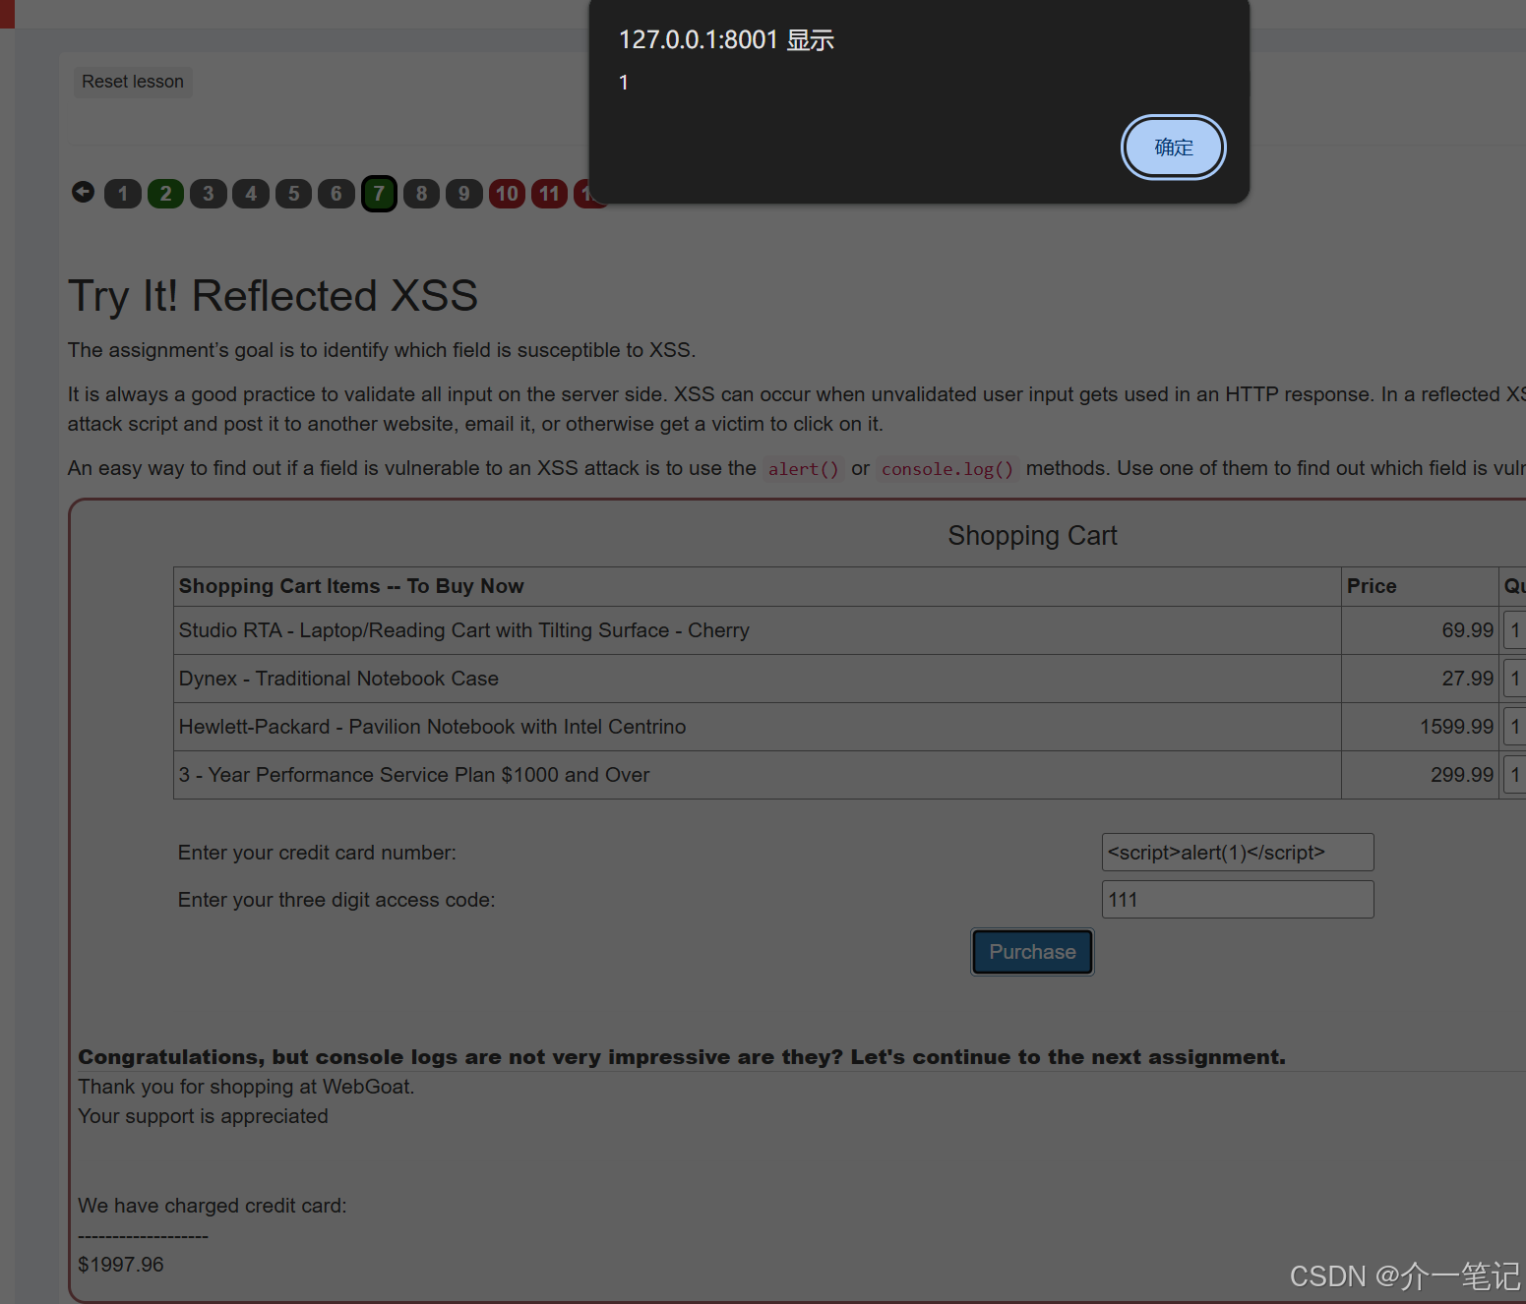1526x1304 pixels.
Task: Click the Reset lesson button
Action: tap(133, 82)
